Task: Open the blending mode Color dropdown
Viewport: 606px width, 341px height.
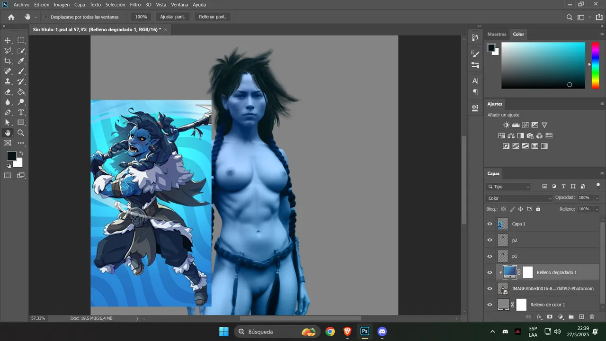Action: tap(519, 198)
